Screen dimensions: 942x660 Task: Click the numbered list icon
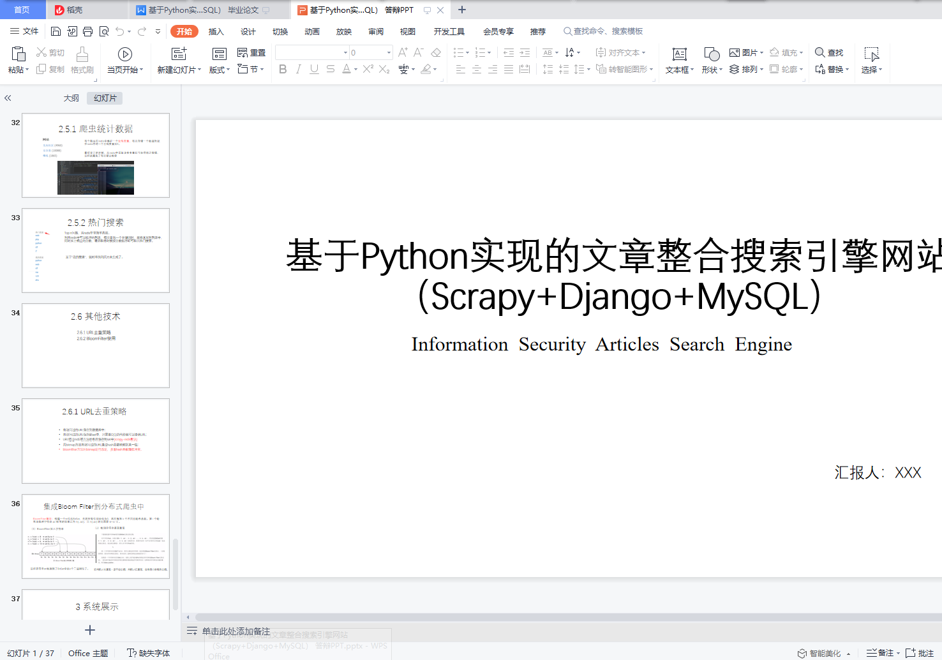point(480,52)
